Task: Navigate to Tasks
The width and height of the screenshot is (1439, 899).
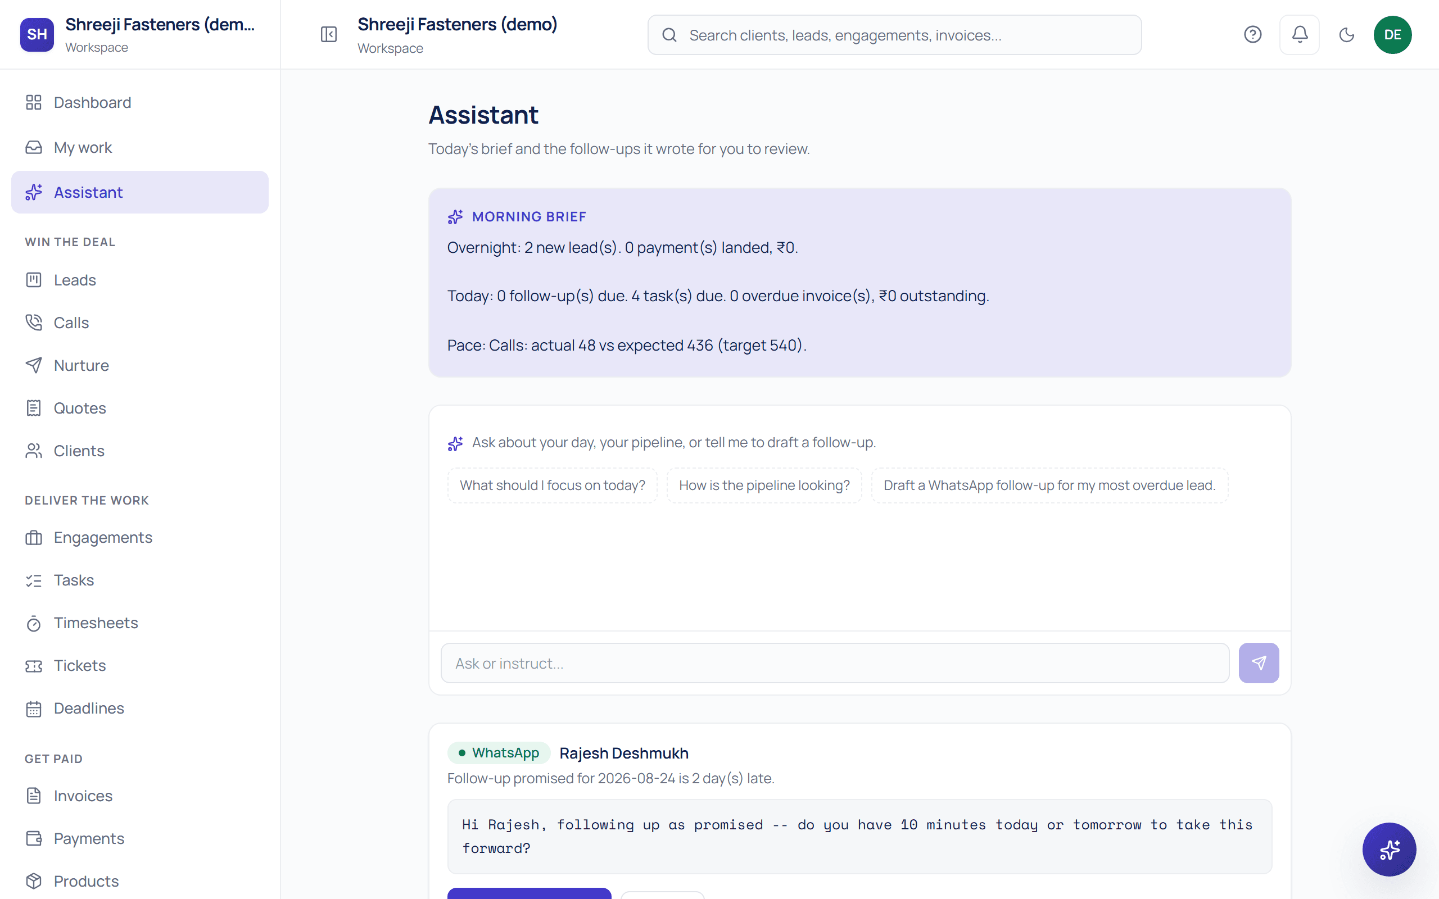Action: (x=140, y=580)
